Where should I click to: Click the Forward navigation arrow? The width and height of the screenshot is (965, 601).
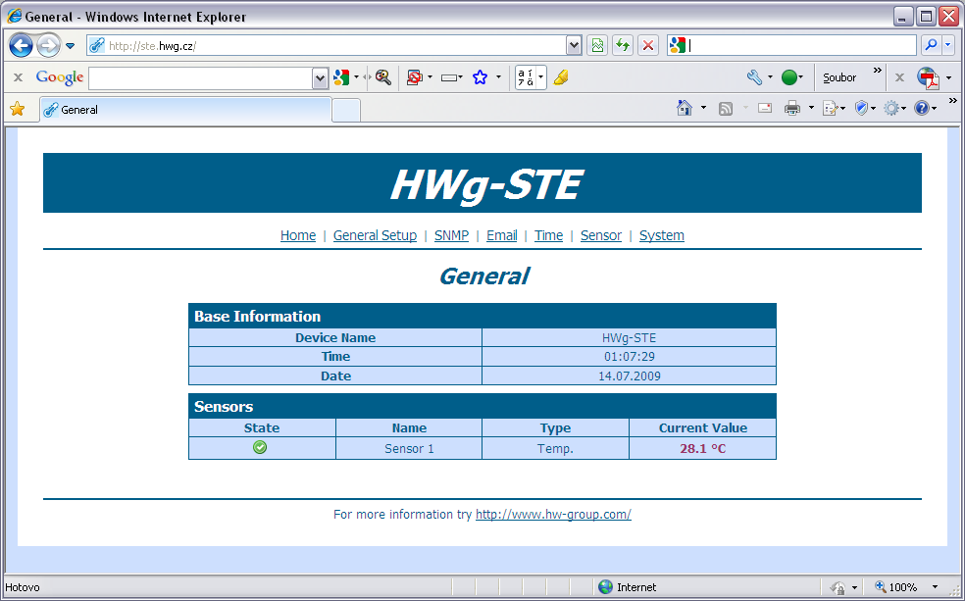(48, 45)
